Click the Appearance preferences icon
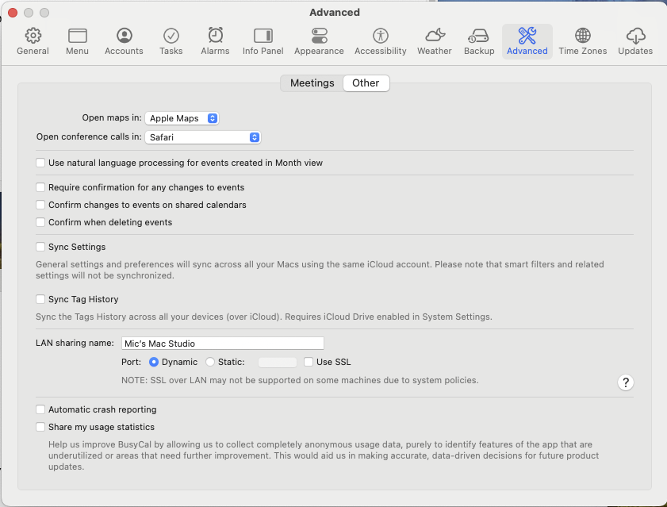This screenshot has width=667, height=507. (319, 40)
